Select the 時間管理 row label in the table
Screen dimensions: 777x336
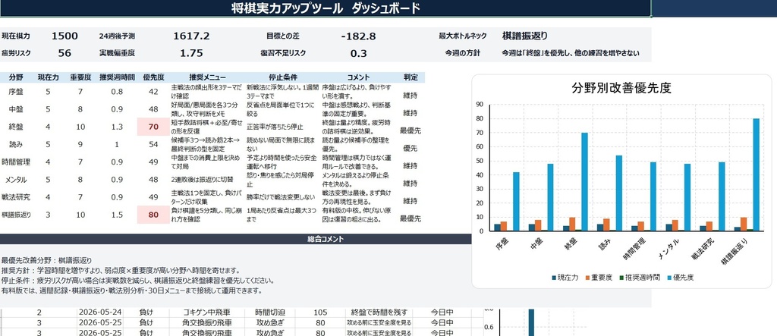coord(16,162)
